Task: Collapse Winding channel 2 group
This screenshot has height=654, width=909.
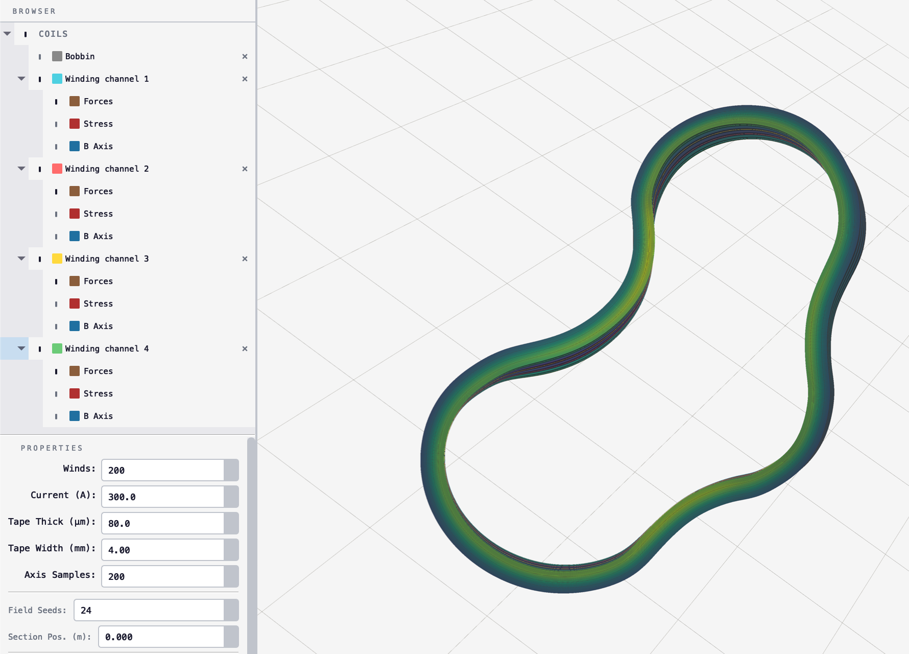Action: click(x=21, y=169)
